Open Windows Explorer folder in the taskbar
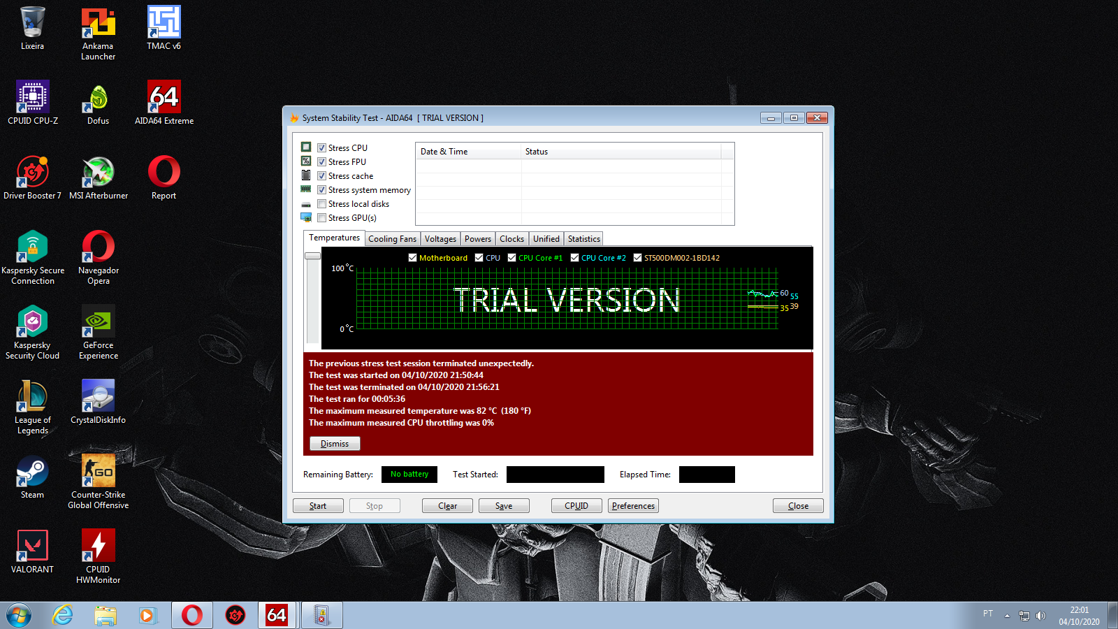Image resolution: width=1118 pixels, height=629 pixels. 106,616
